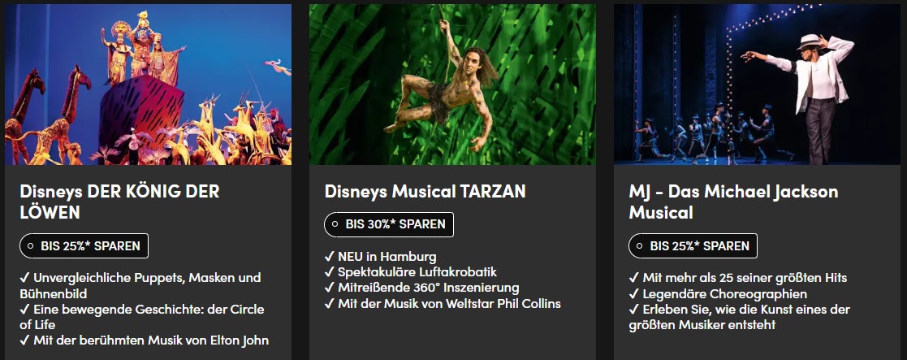Click checkmark beside the Elton John line
This screenshot has width=907, height=360.
click(24, 340)
